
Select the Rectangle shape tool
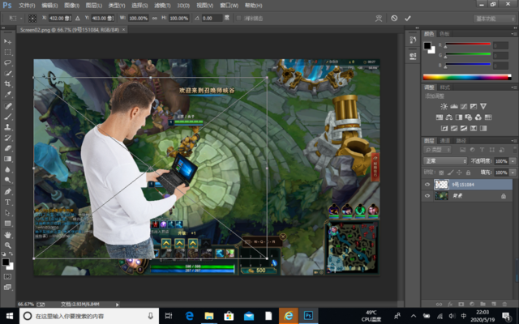7,224
